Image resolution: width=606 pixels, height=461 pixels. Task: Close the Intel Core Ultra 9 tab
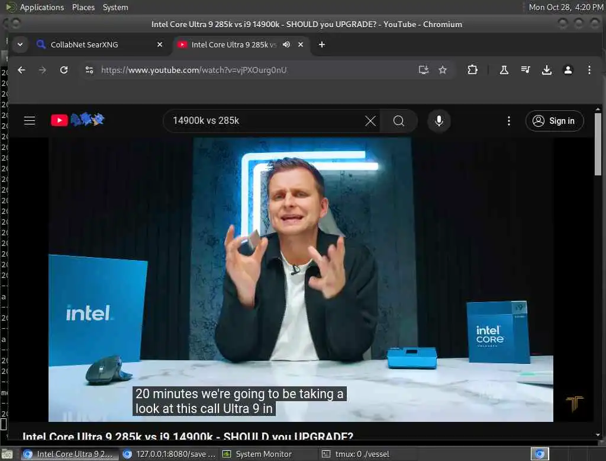click(x=301, y=44)
